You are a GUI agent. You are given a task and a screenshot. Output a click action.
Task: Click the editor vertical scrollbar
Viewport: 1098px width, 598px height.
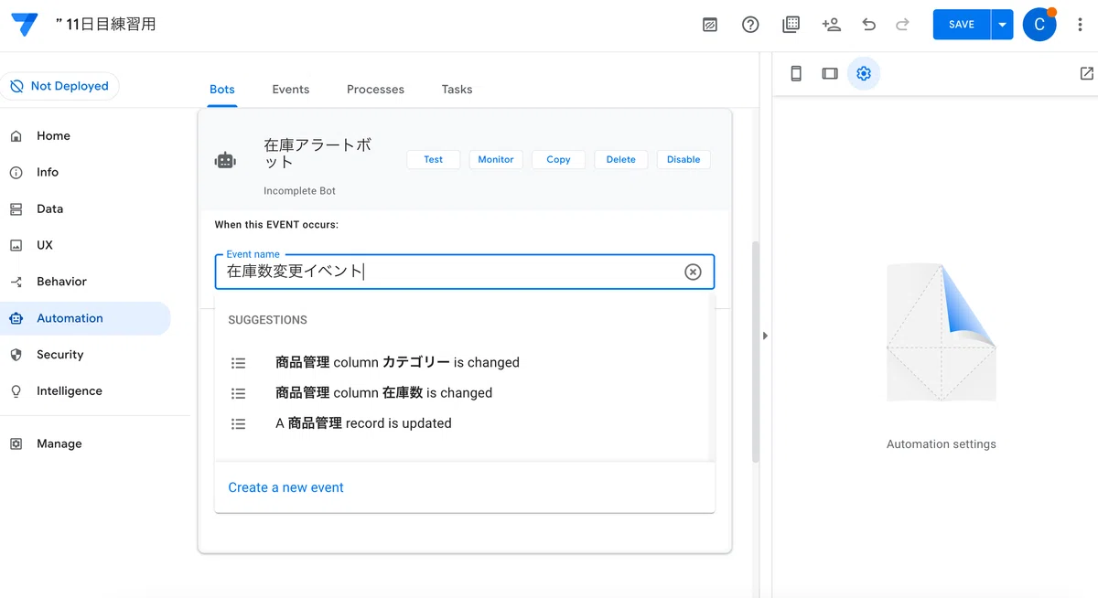pos(755,352)
